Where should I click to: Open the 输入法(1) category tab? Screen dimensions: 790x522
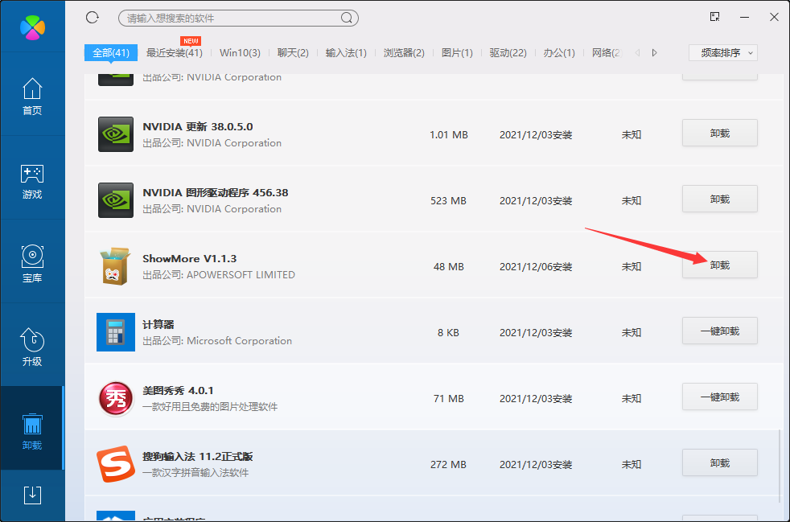click(346, 52)
